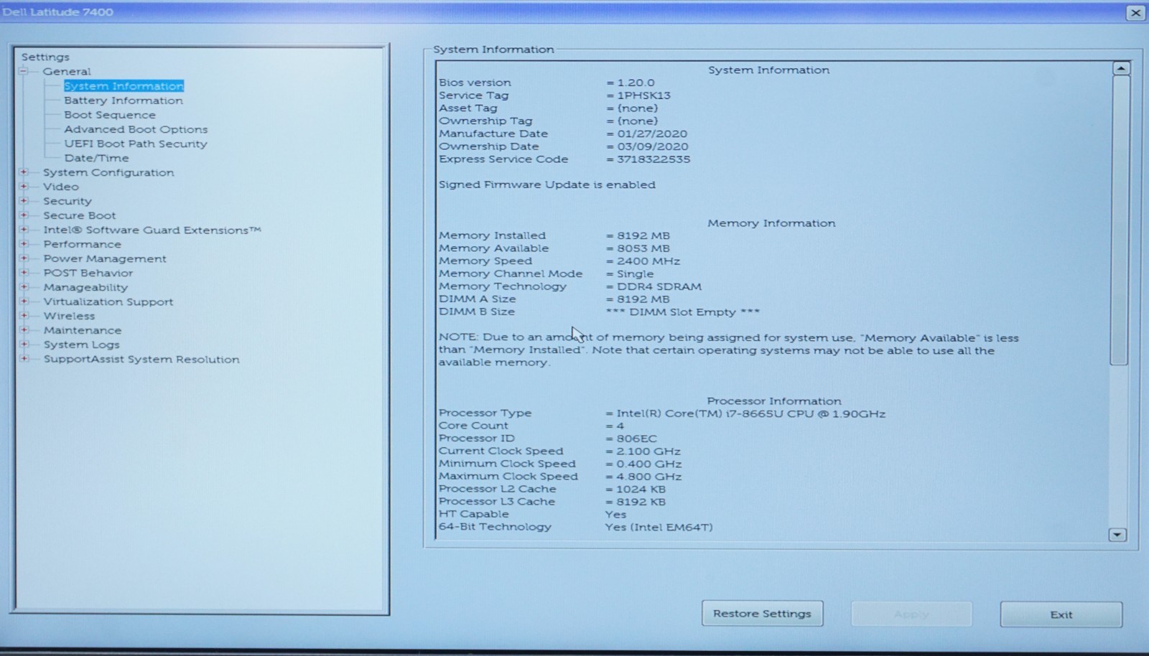The width and height of the screenshot is (1149, 656).
Task: Click the Restore Settings button
Action: tap(762, 614)
